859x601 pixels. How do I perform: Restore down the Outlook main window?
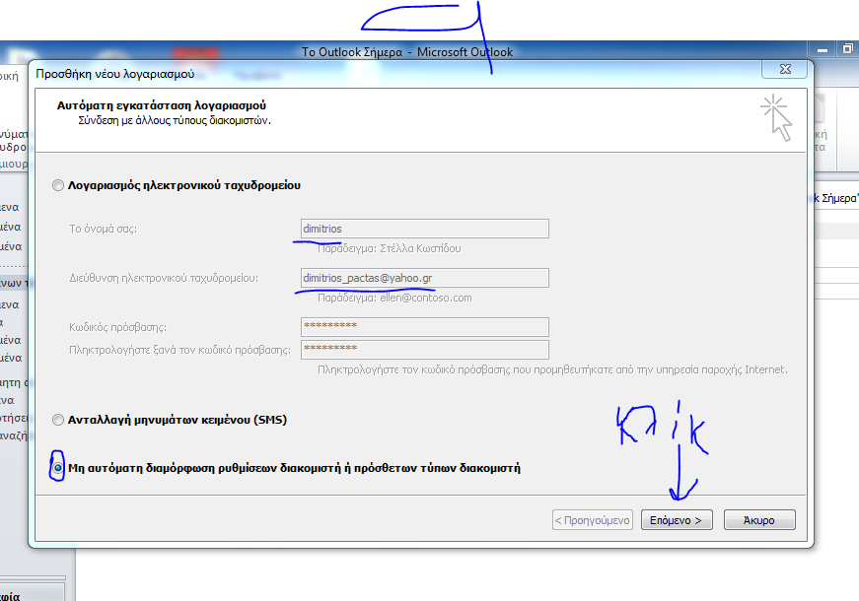click(x=847, y=49)
